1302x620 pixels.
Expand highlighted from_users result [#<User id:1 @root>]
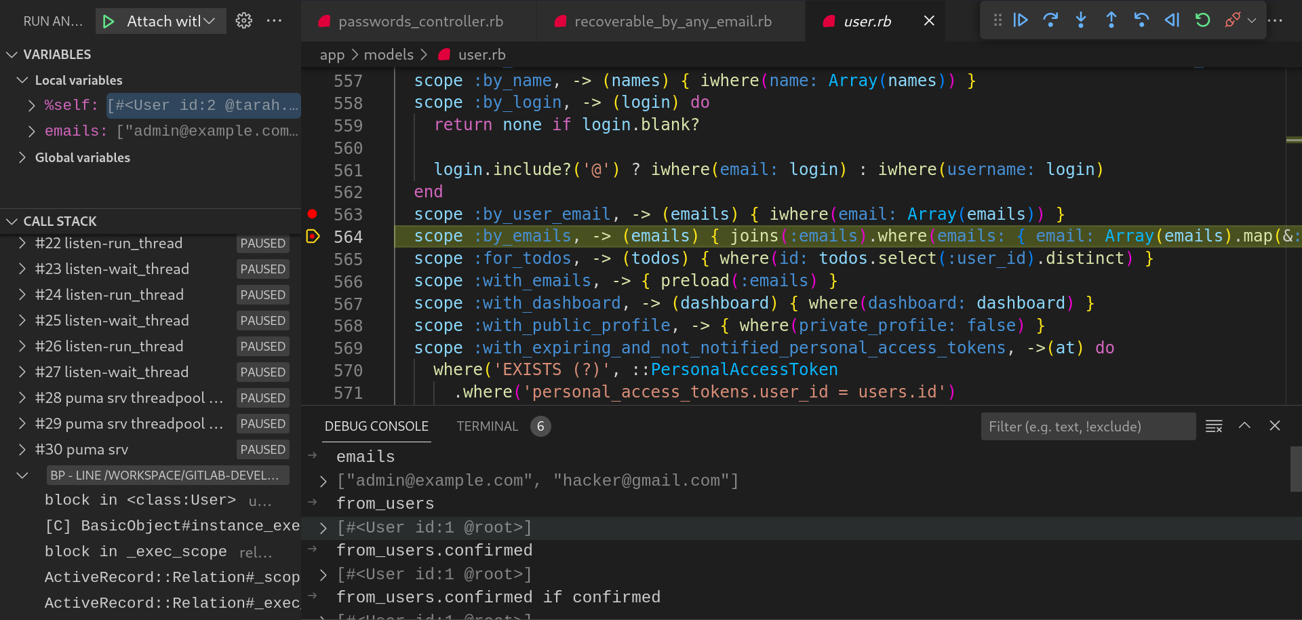[x=323, y=528]
